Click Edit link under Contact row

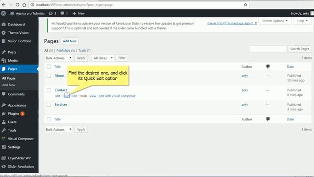tap(57, 96)
